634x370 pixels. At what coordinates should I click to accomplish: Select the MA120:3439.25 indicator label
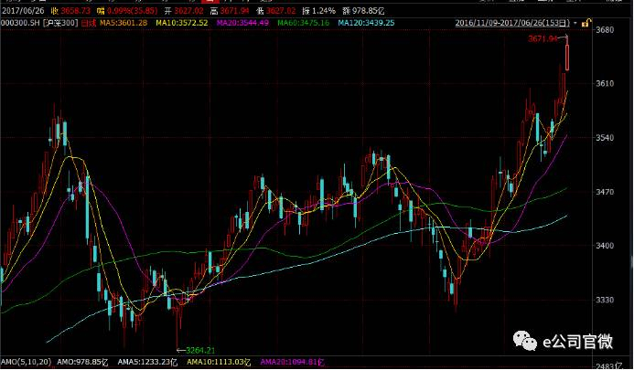[366, 23]
